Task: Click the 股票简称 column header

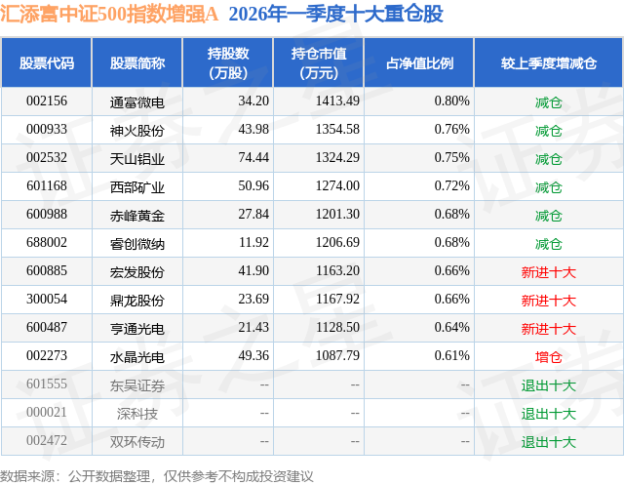Action: point(137,62)
